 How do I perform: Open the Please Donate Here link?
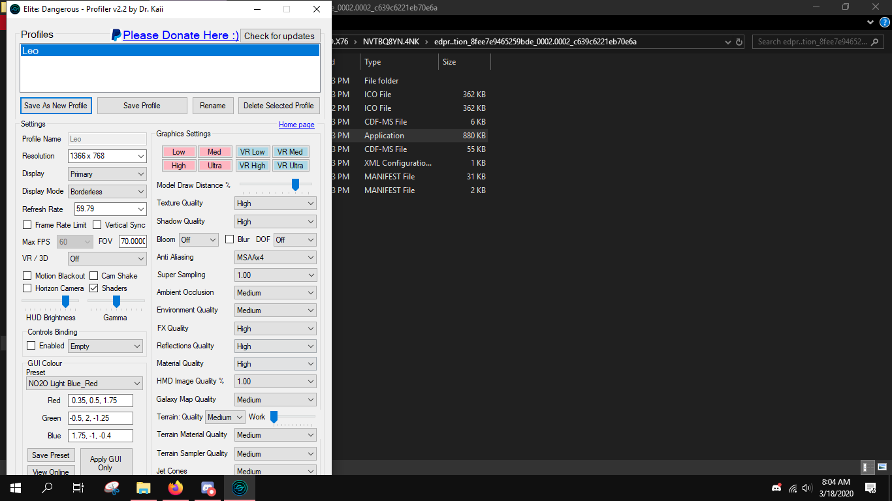click(x=181, y=35)
